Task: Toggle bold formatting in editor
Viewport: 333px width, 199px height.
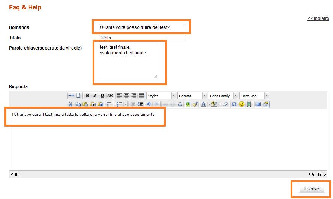Action: [x=87, y=96]
